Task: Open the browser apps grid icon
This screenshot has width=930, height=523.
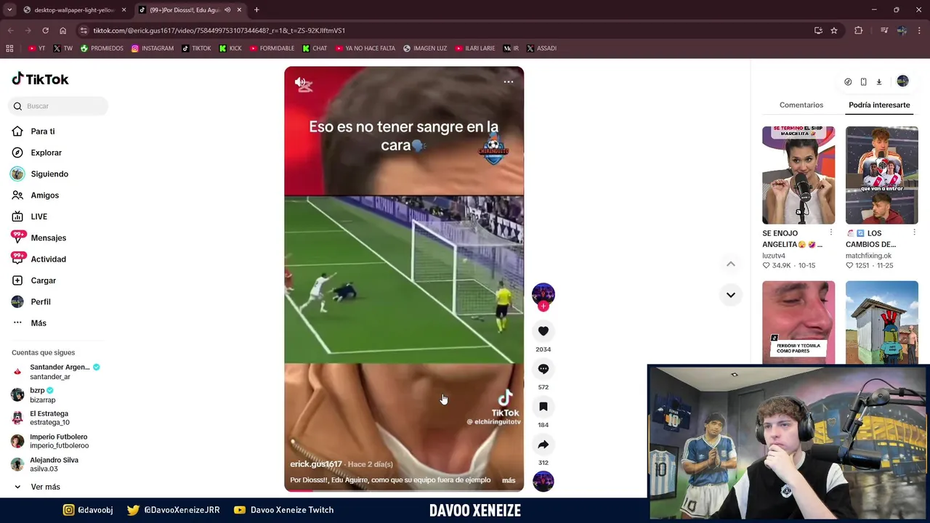Action: click(x=9, y=49)
